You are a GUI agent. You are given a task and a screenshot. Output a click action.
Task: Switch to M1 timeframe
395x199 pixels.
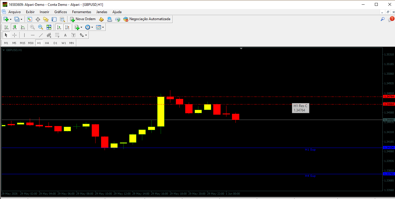[6, 43]
